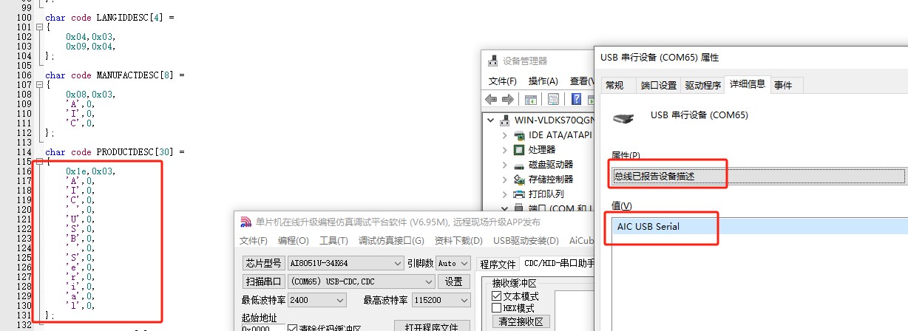The width and height of the screenshot is (908, 331).
Task: Switch to CDC/HID-串口助手 tab
Action: [x=558, y=264]
